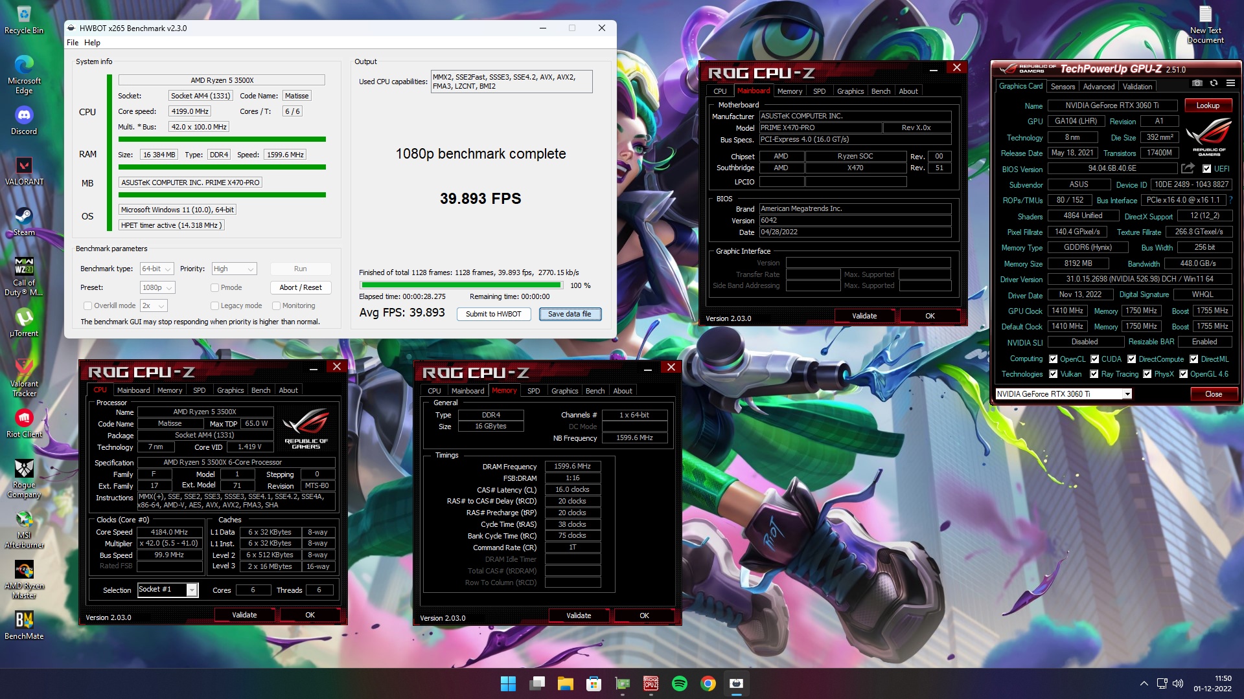Click GPU-Z BIOS share/export icon
1244x699 pixels.
[1188, 168]
